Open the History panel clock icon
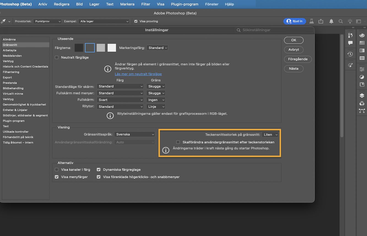The width and height of the screenshot is (367, 236). [x=350, y=54]
